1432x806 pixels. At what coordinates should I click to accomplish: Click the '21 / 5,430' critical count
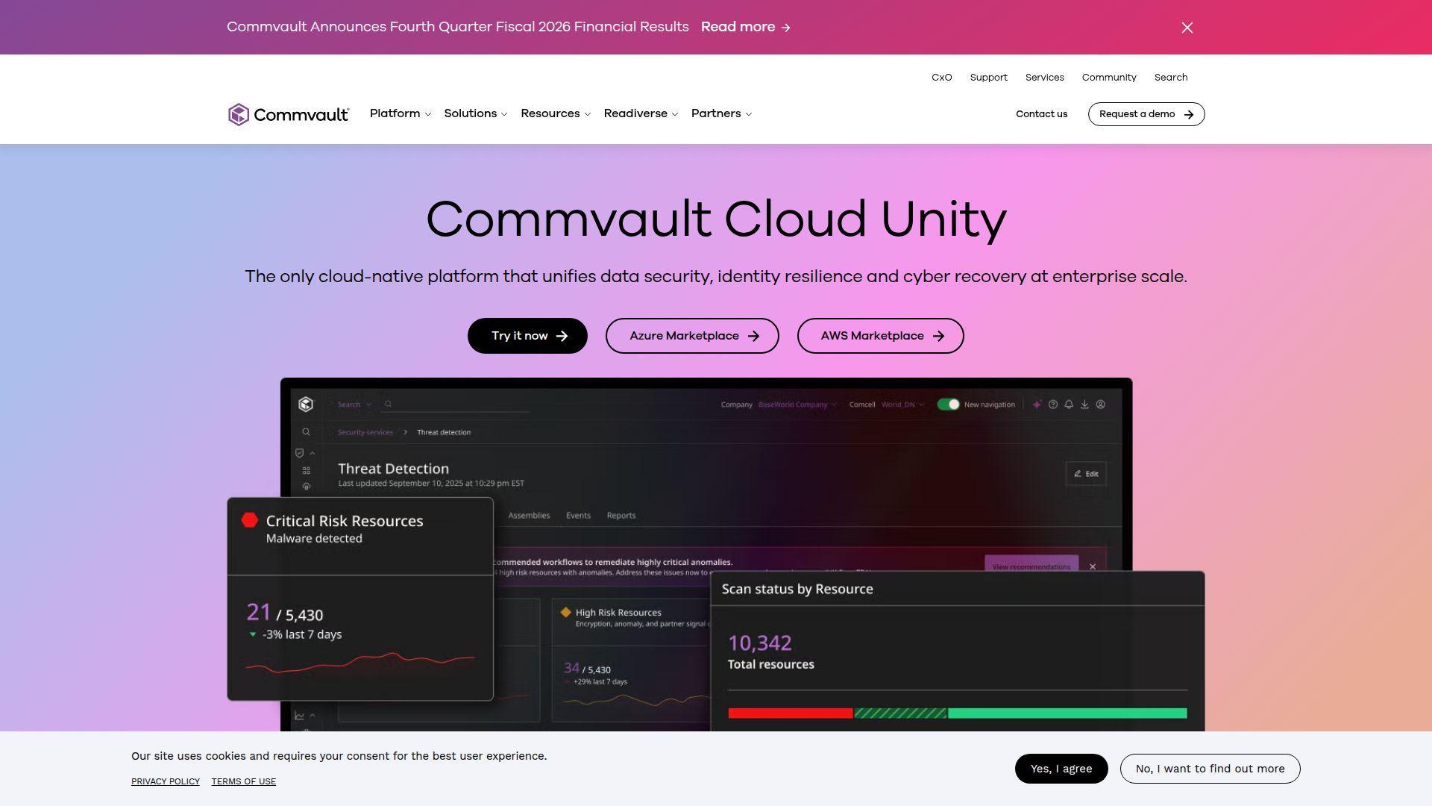(285, 613)
